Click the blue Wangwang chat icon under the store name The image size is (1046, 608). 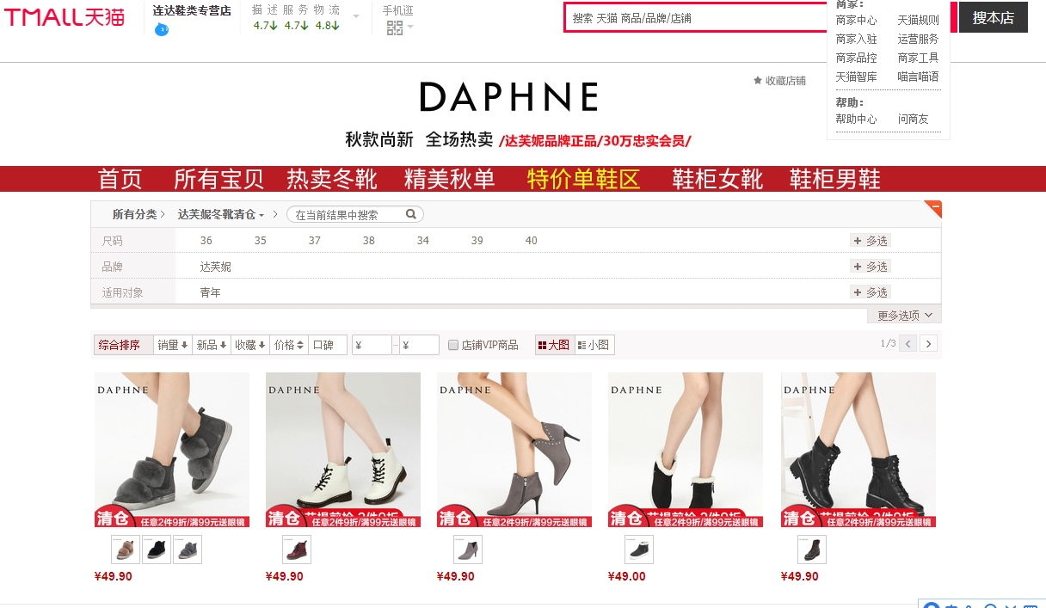point(162,30)
